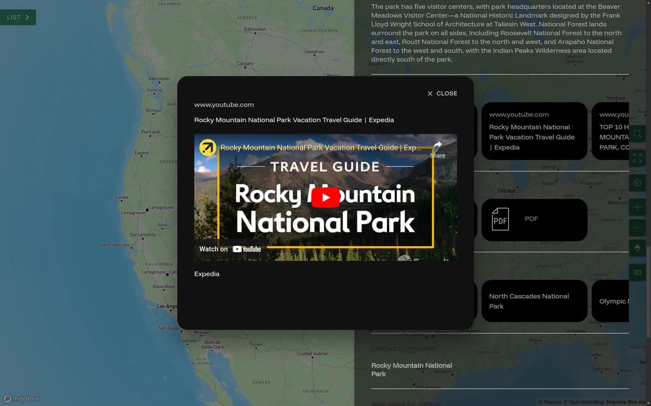Click the Ciudad Juárez map label
Viewport: 651px width, 406px height.
[x=312, y=353]
